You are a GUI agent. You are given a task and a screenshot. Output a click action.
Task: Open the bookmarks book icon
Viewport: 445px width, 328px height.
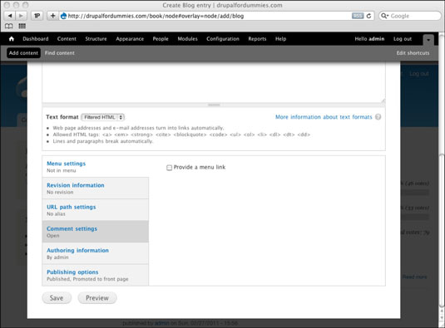tap(9, 27)
